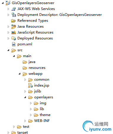The image size is (113, 134).
Task: Click the Deployment Descriptor icon
Action: [14, 15]
